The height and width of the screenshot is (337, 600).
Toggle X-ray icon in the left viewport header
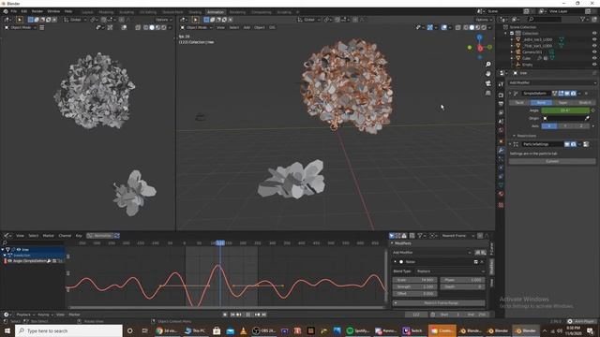tap(138, 27)
